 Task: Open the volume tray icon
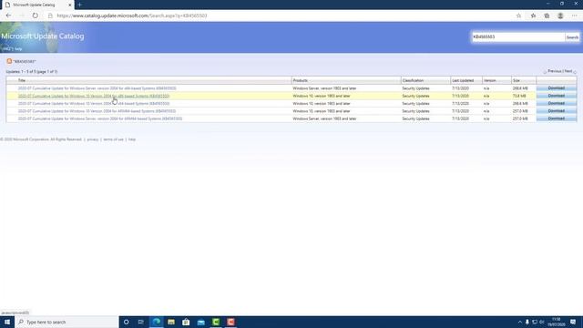click(x=542, y=322)
